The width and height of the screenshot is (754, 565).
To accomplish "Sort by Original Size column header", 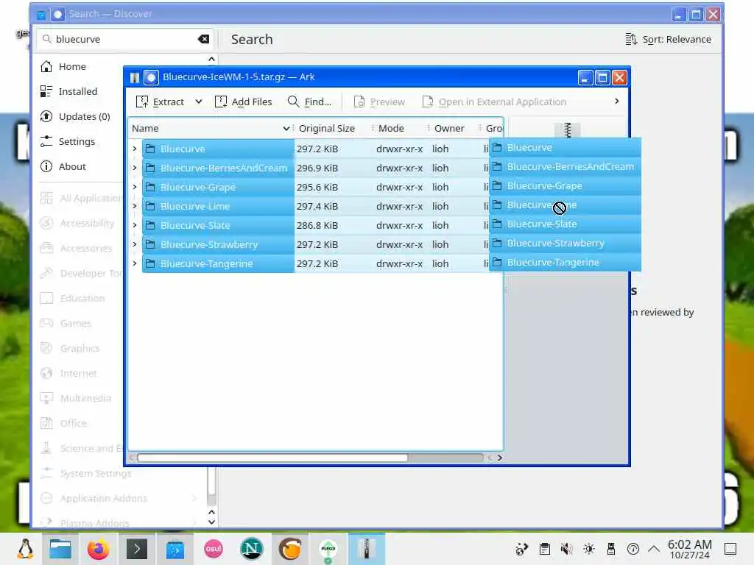I will [332, 128].
